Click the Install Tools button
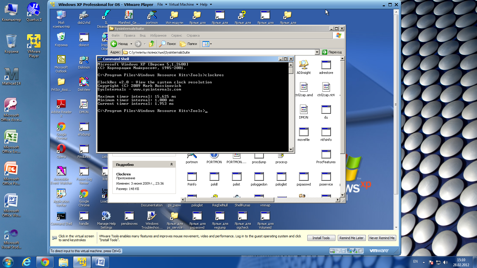This screenshot has height=268, width=477. [321, 238]
